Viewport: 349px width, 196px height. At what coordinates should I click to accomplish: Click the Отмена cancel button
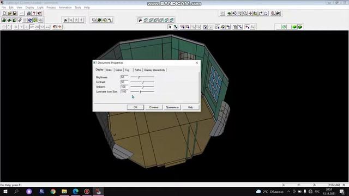pos(154,107)
